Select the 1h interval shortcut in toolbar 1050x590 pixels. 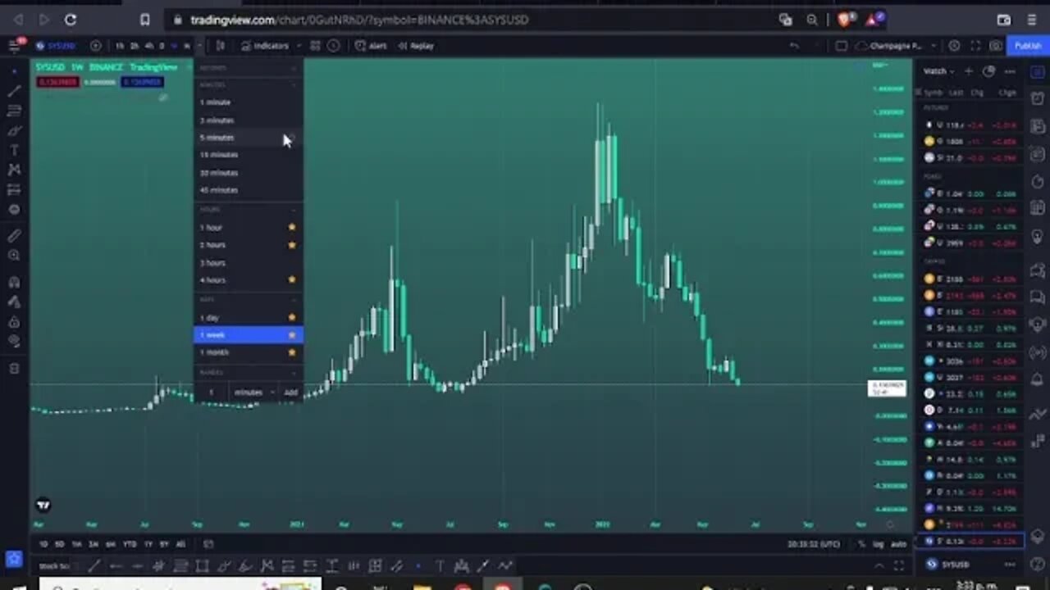120,46
